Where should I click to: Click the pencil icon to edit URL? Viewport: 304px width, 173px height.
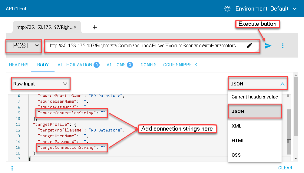(x=249, y=45)
